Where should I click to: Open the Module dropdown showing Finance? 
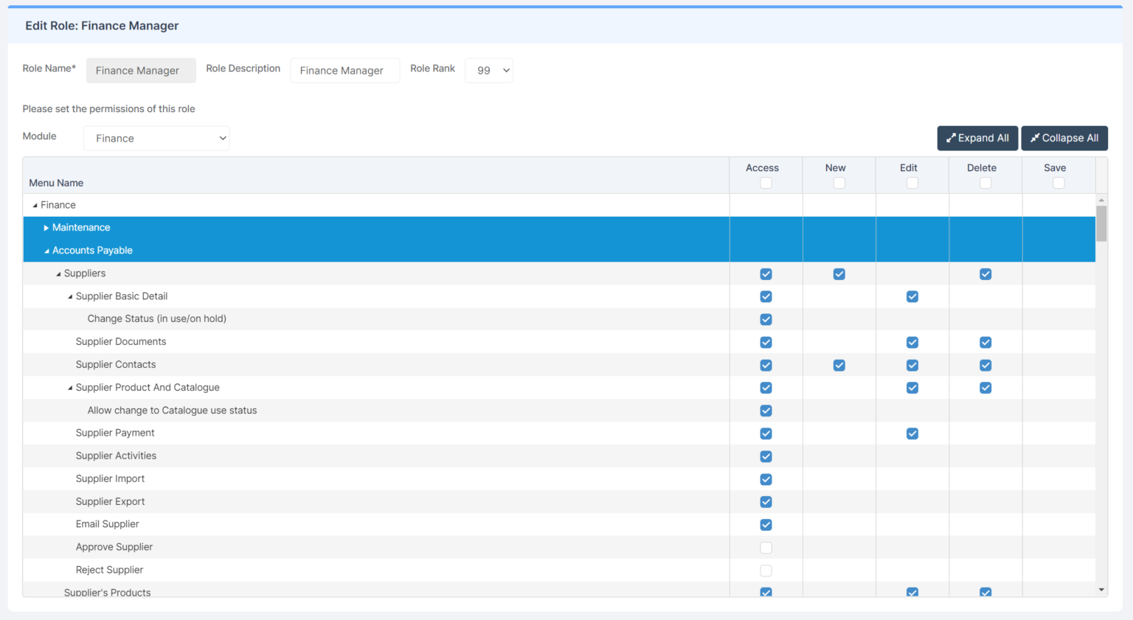click(x=156, y=138)
